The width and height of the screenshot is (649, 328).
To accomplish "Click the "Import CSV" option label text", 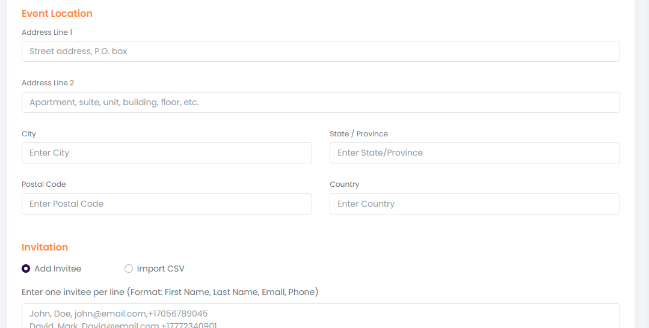I will pos(161,269).
